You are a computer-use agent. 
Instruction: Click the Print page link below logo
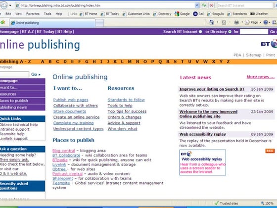(x=271, y=55)
